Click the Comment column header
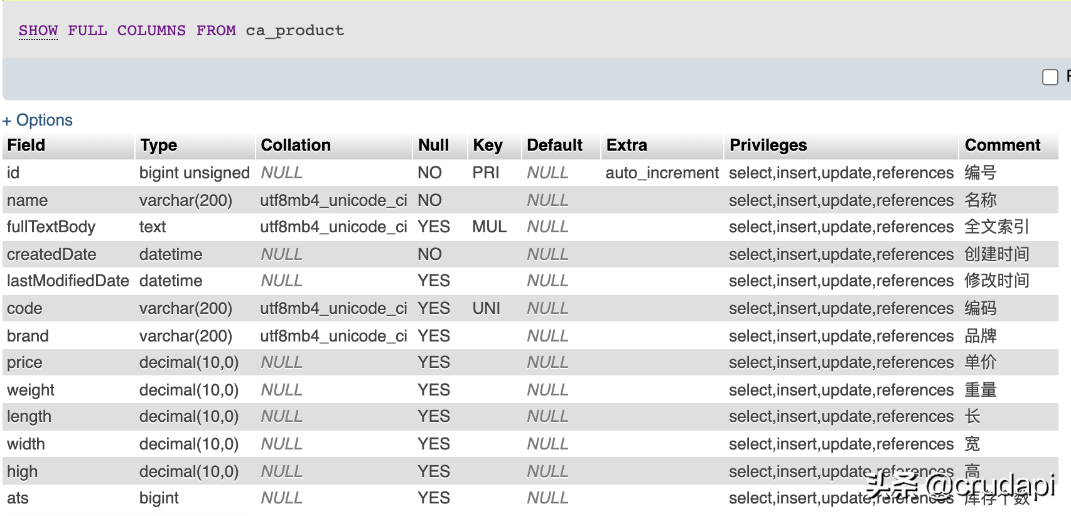The image size is (1071, 516). click(1003, 145)
